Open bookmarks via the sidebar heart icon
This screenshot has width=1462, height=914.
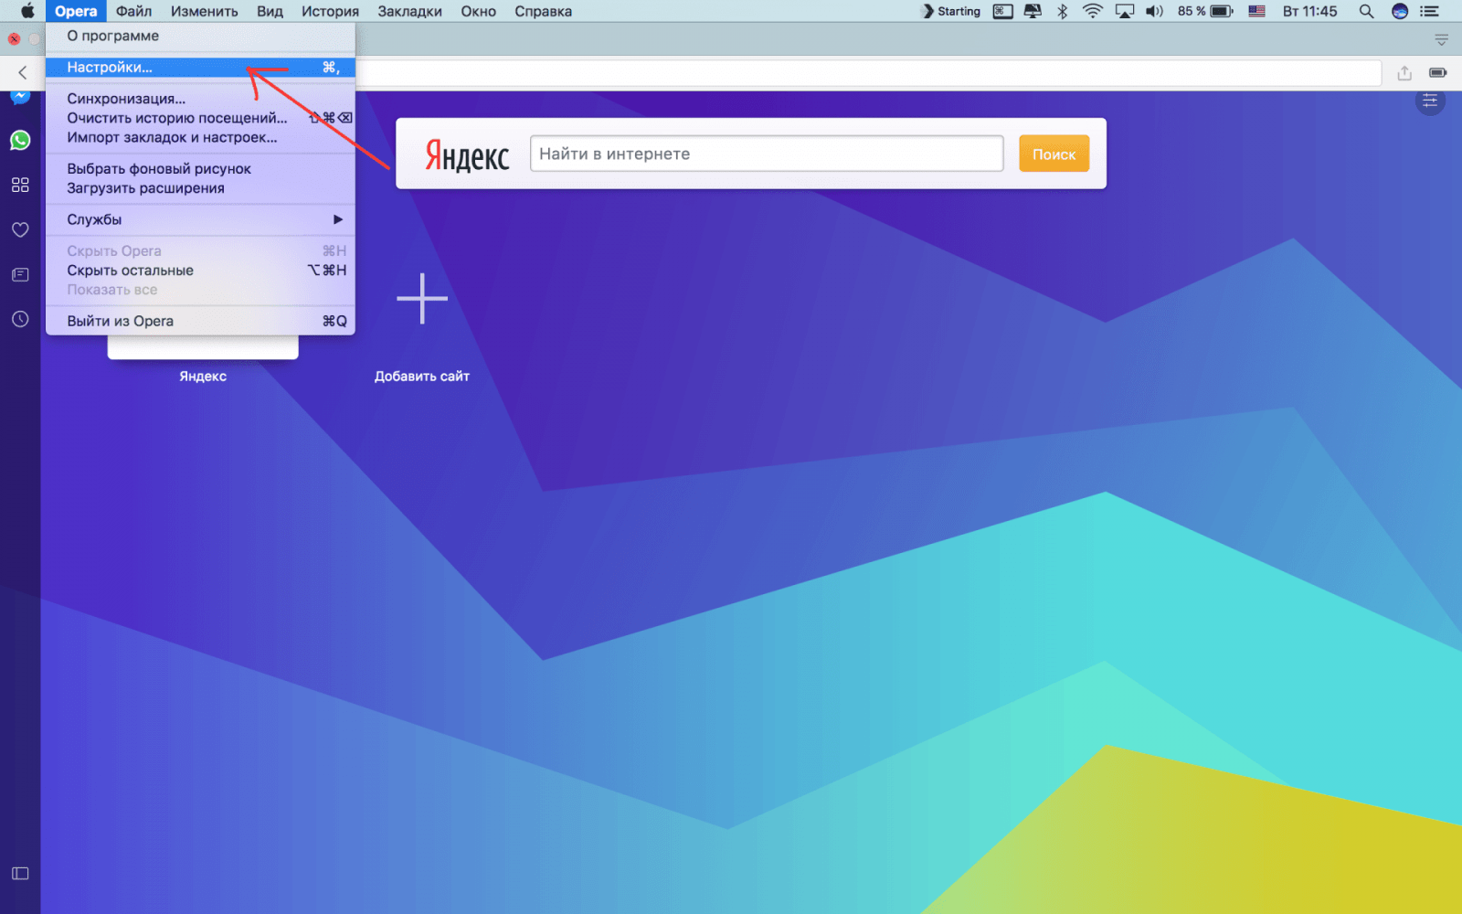pos(20,229)
